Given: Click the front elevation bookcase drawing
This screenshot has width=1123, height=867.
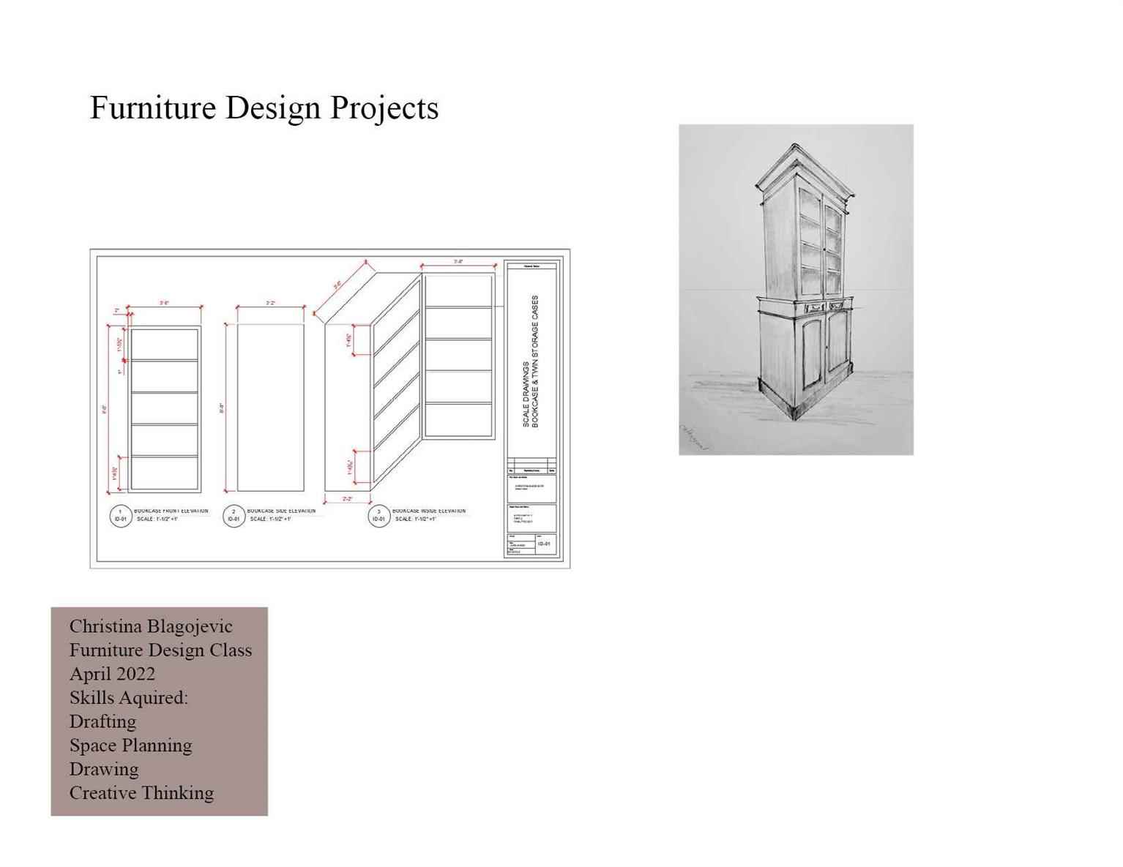Looking at the screenshot, I should point(165,410).
